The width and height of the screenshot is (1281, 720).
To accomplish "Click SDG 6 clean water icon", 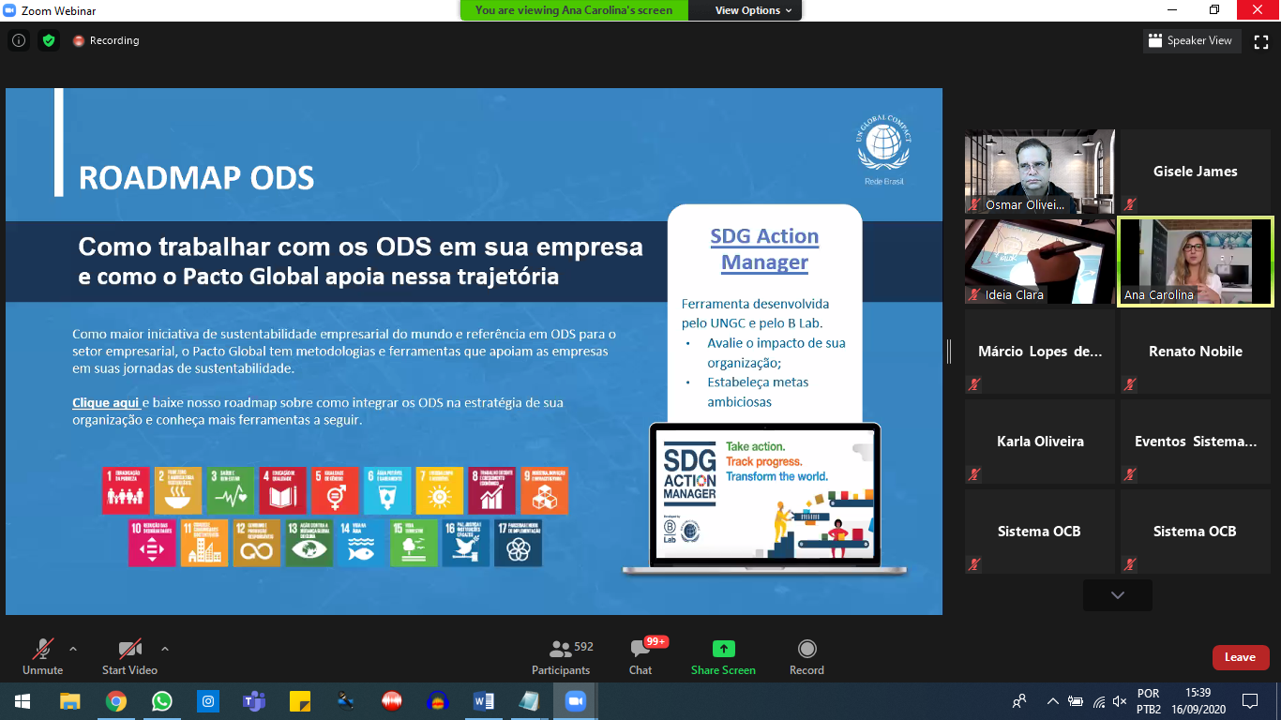I will (387, 490).
